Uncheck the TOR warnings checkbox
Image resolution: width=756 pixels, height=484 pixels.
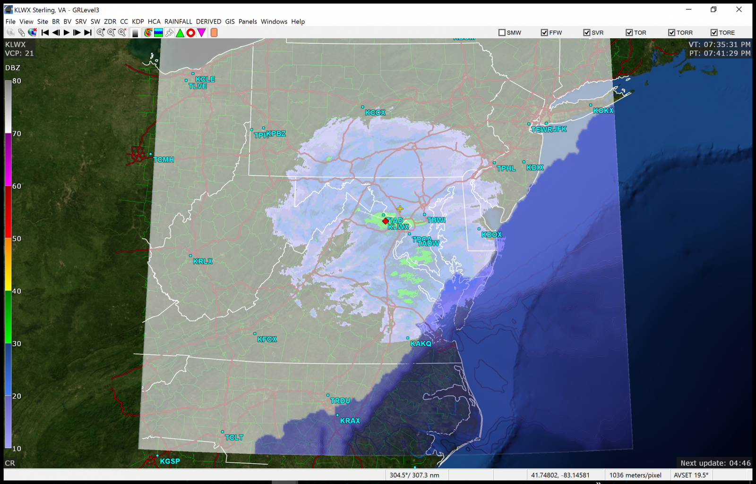(629, 33)
